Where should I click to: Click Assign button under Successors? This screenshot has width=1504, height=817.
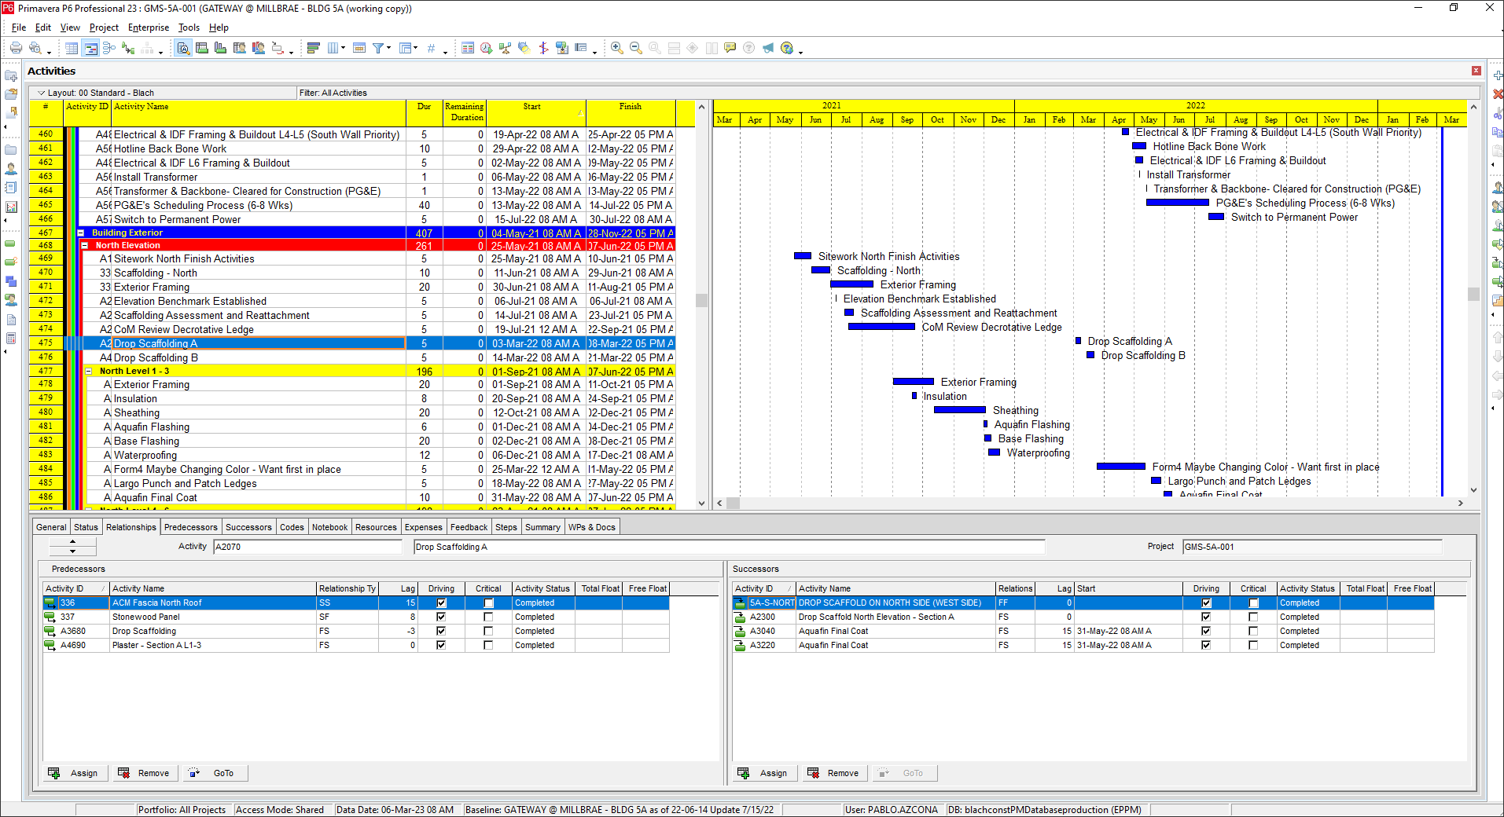point(763,773)
